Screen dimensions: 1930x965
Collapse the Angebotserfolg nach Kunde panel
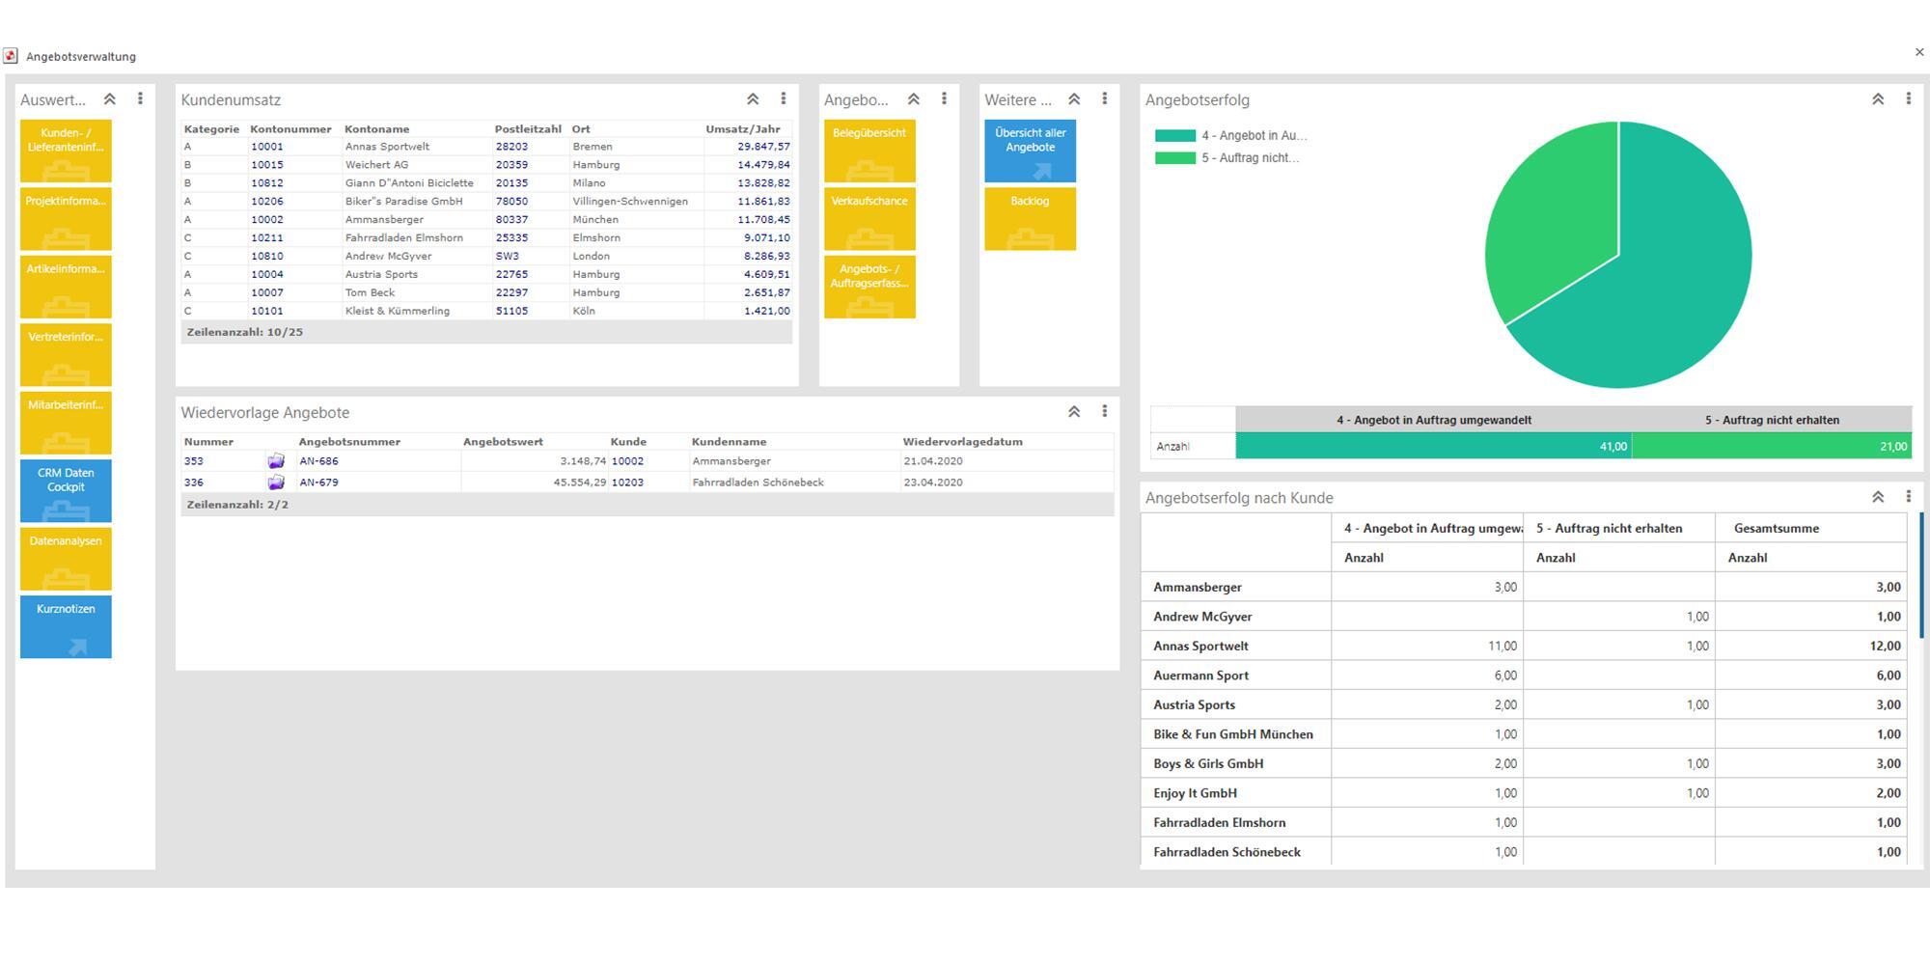[1878, 497]
